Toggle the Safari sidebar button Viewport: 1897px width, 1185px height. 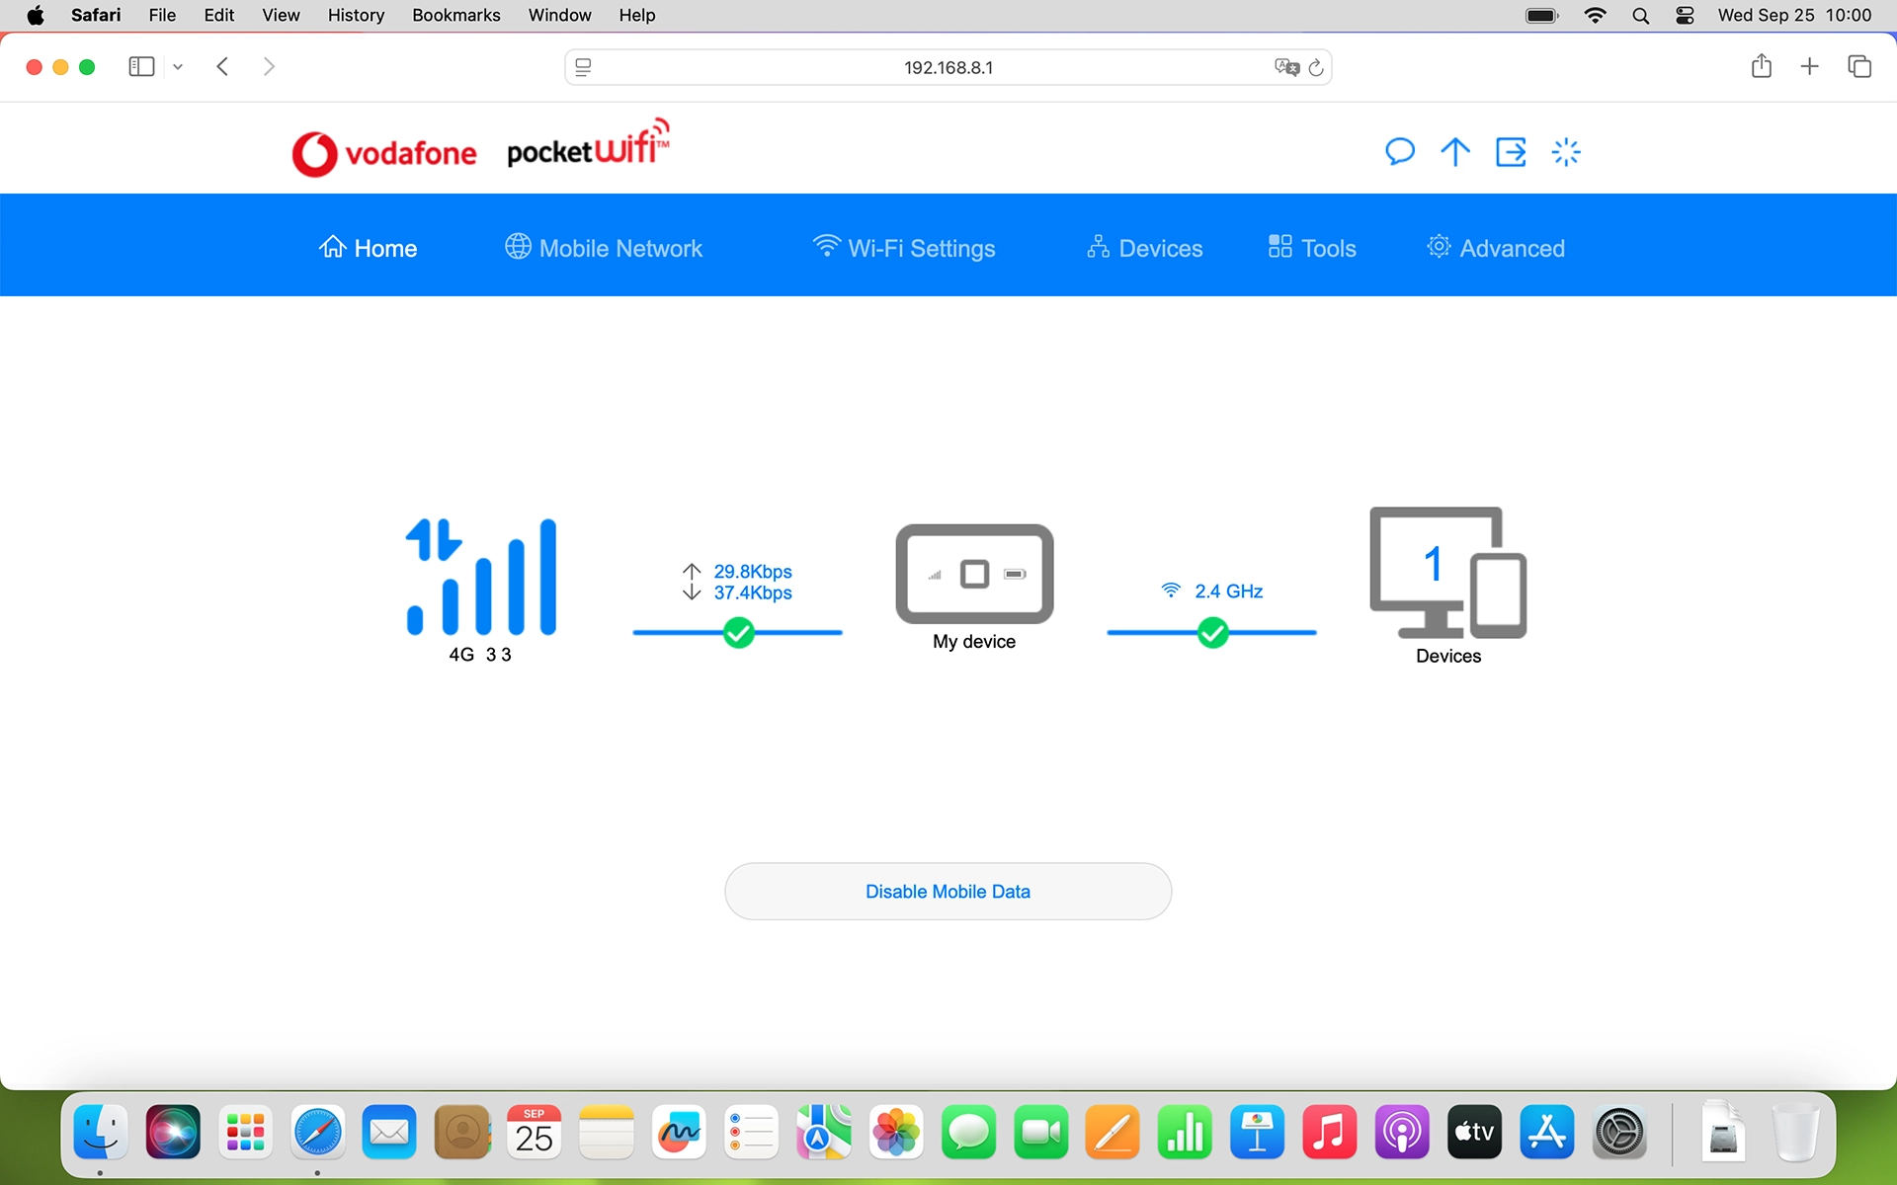pyautogui.click(x=141, y=66)
